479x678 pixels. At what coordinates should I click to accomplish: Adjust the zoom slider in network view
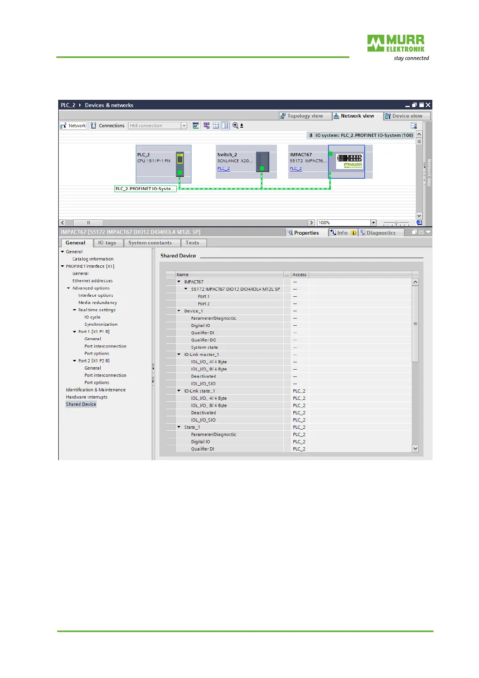click(x=396, y=223)
